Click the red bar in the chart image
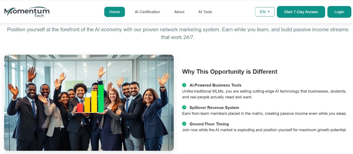 [80, 108]
